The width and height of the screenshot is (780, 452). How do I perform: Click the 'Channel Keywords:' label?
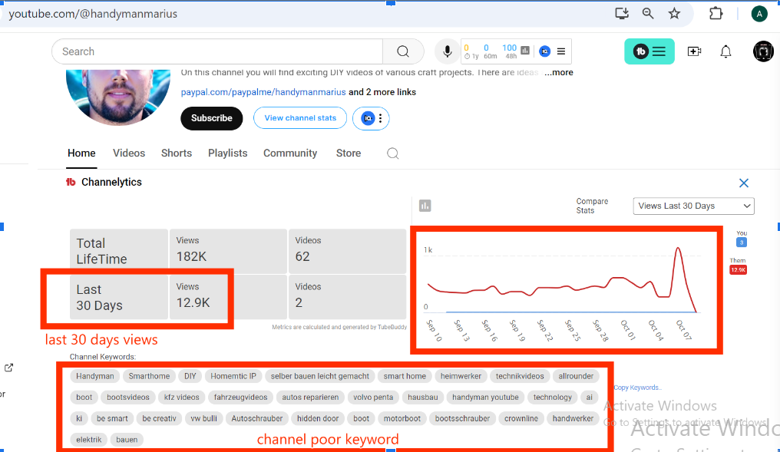(102, 357)
